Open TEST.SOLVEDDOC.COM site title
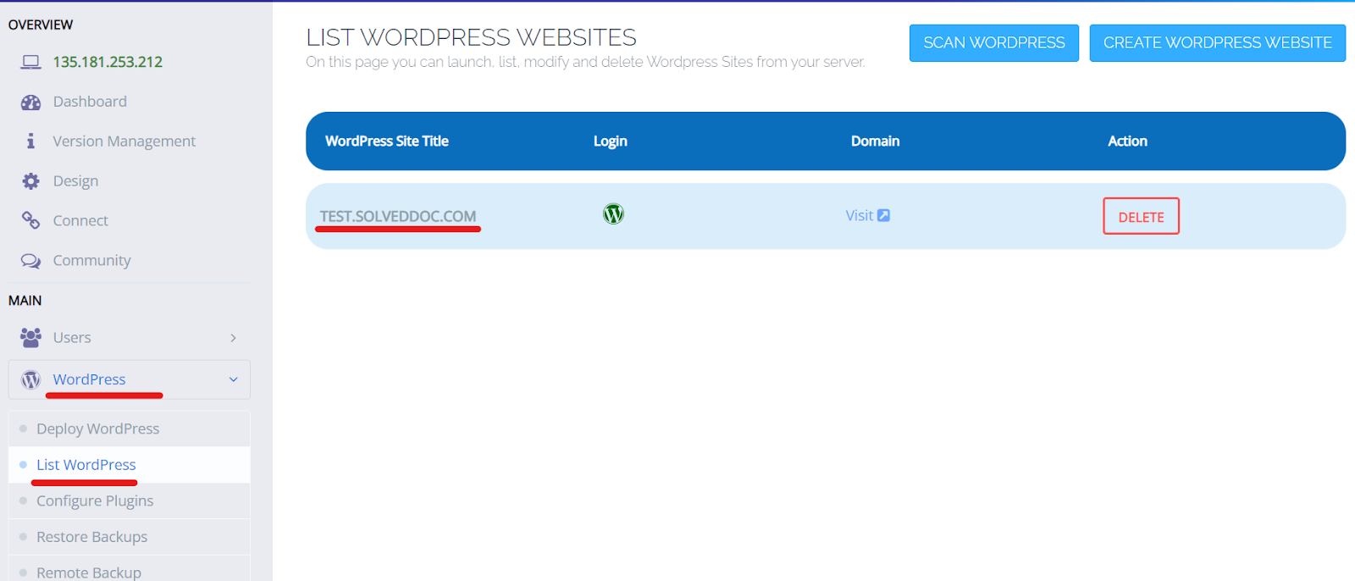Viewport: 1355px width, 581px height. [398, 216]
